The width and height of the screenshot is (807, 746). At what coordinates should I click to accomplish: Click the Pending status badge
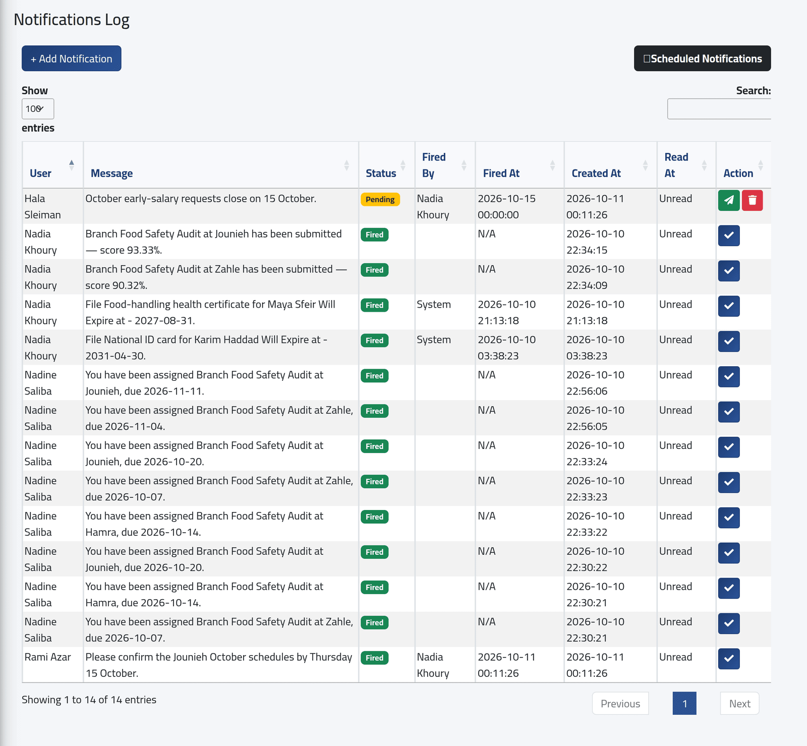tap(380, 199)
